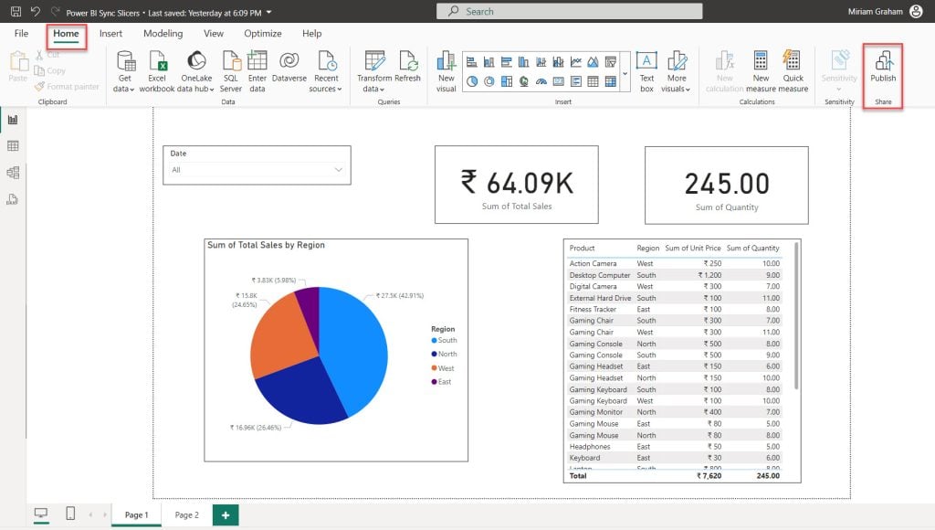Switch to the Insert ribbon tab
Image resolution: width=935 pixels, height=530 pixels.
[110, 34]
